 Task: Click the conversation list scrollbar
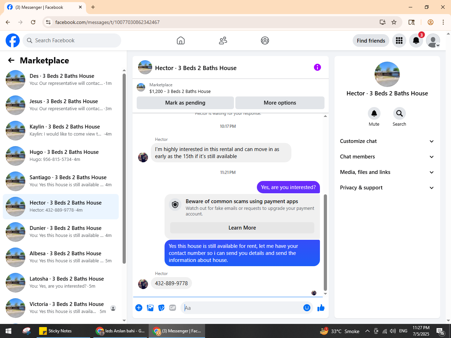tap(124, 168)
